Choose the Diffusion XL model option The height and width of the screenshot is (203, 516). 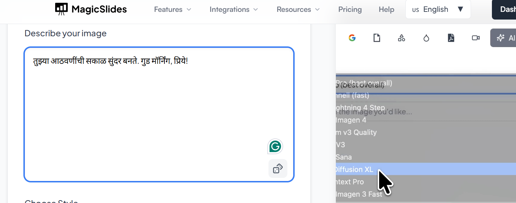coord(354,170)
